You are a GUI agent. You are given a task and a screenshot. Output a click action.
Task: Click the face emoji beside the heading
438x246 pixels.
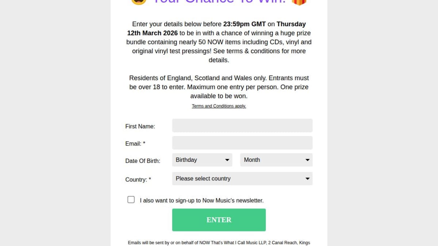pos(139,1)
